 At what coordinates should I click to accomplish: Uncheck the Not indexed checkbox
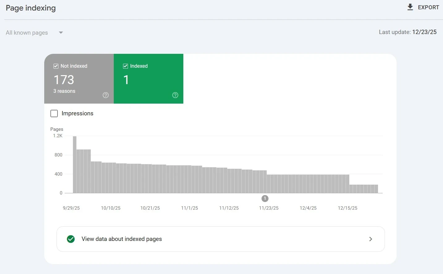click(56, 66)
